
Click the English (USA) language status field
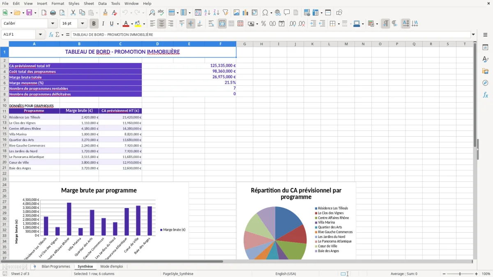[286, 274]
